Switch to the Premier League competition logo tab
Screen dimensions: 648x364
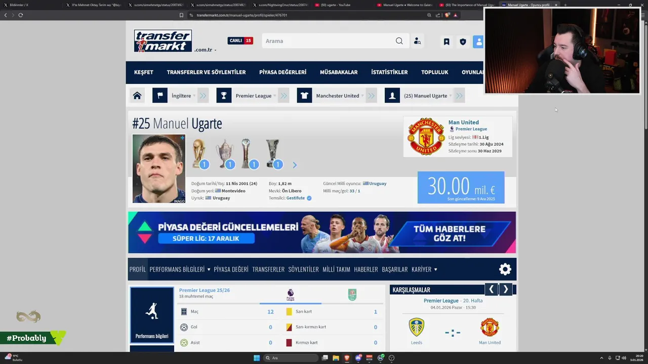coord(290,295)
